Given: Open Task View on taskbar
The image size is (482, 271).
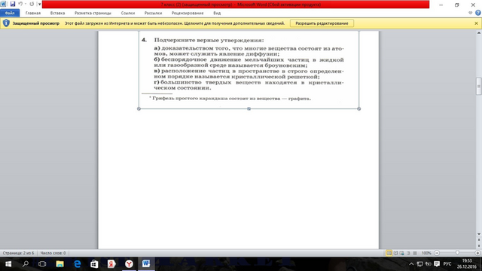Looking at the screenshot, I should point(42,264).
